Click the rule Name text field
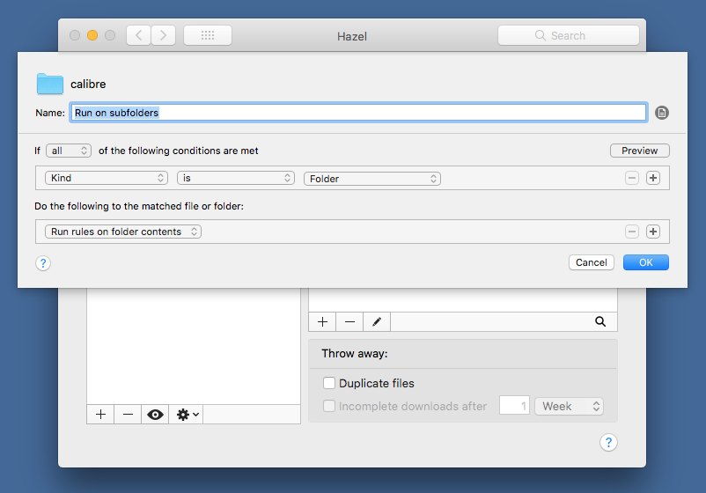The height and width of the screenshot is (493, 706). click(358, 113)
